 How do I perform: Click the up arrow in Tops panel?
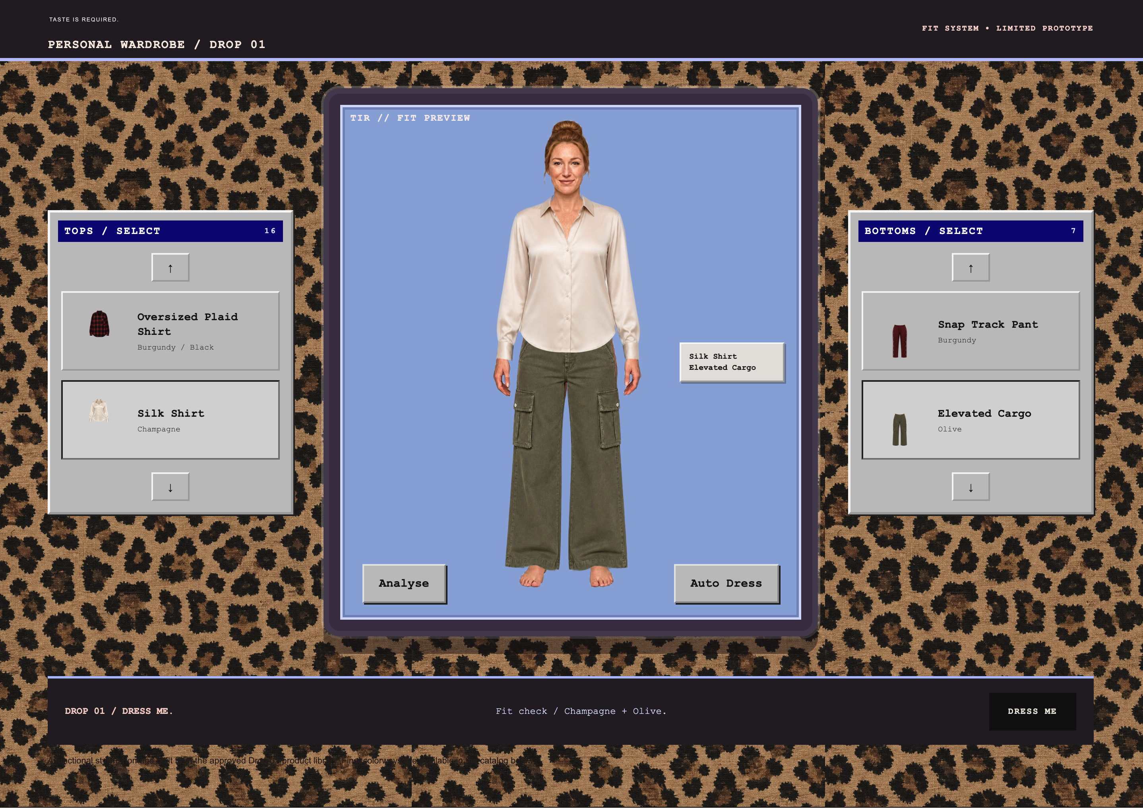[170, 268]
